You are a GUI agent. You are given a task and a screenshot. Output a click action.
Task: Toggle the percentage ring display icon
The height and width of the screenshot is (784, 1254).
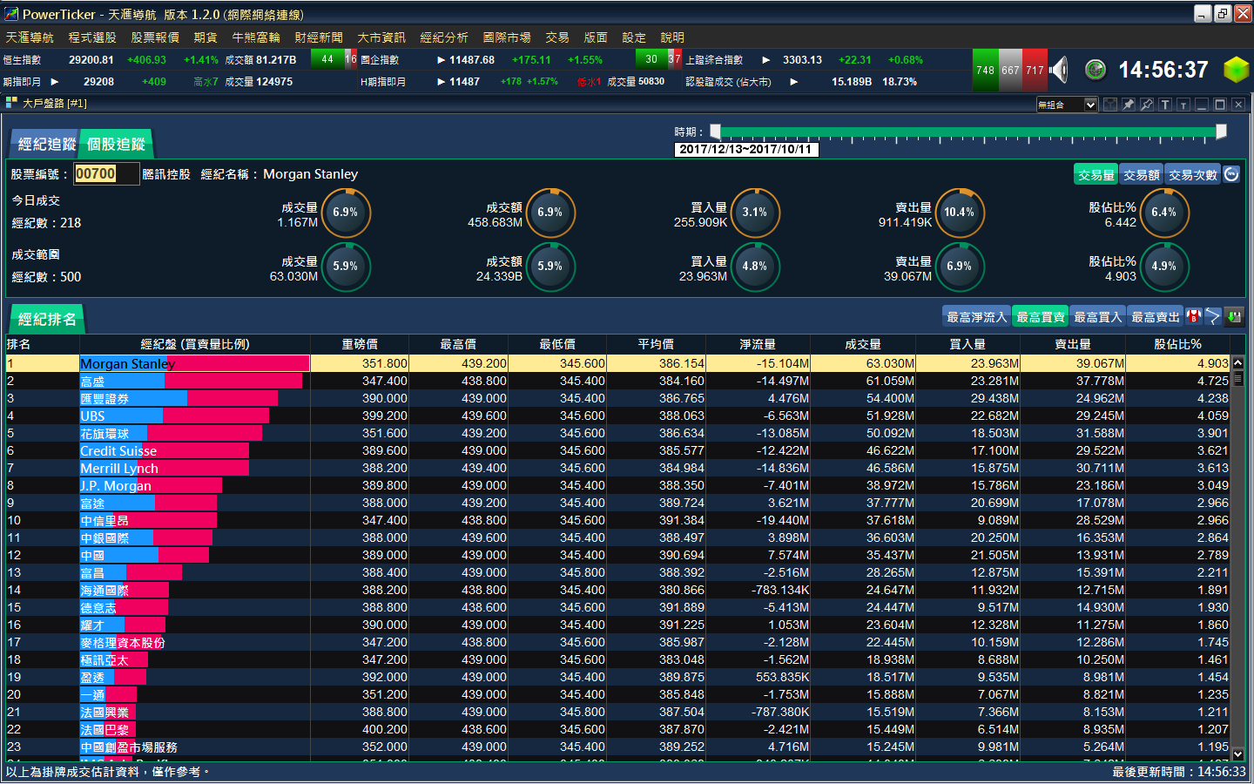[x=1231, y=174]
